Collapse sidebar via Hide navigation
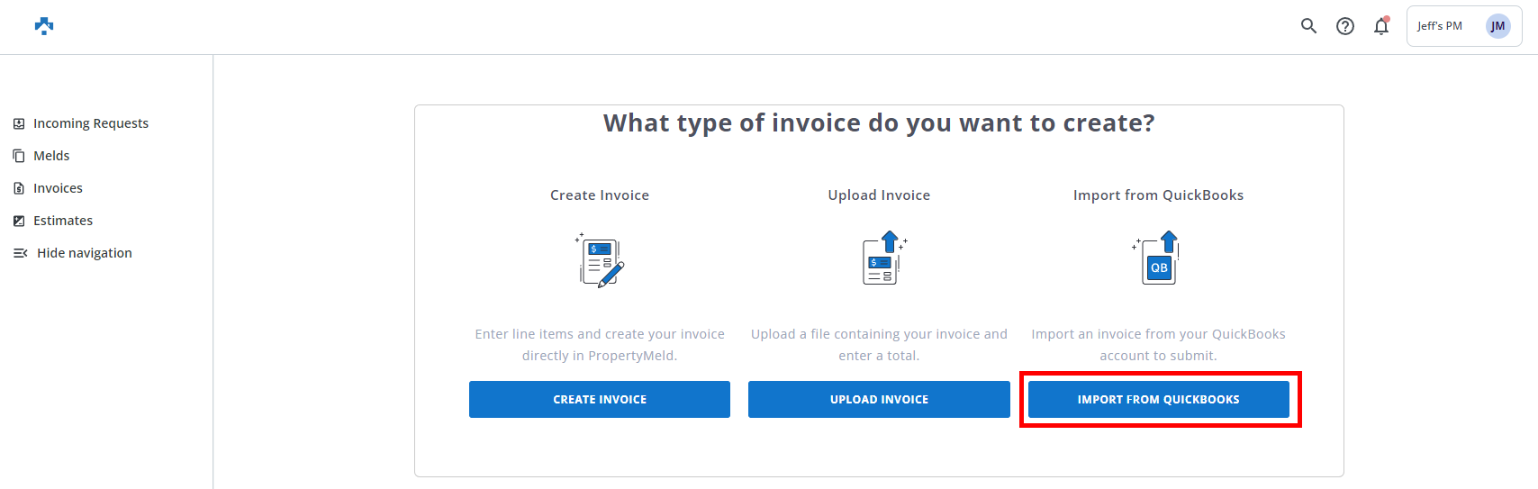Viewport: 1538px width, 489px height. (84, 253)
